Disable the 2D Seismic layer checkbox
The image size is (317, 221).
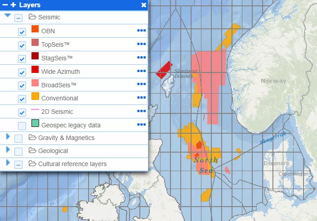(x=22, y=112)
